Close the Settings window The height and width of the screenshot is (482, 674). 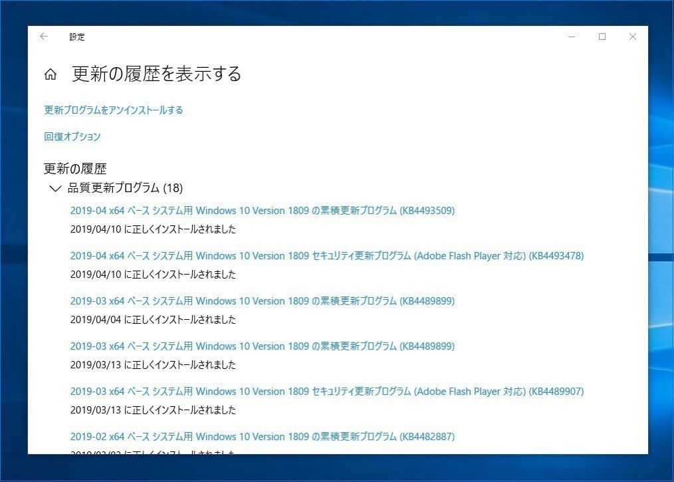(633, 37)
